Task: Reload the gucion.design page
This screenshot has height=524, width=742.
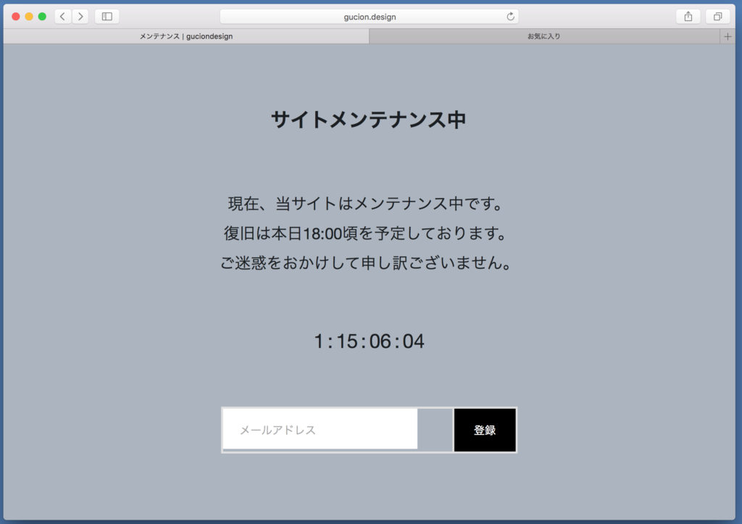Action: [x=510, y=17]
